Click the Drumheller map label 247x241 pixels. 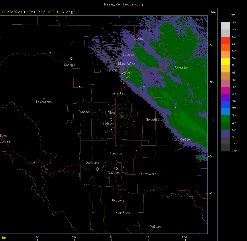point(183,139)
